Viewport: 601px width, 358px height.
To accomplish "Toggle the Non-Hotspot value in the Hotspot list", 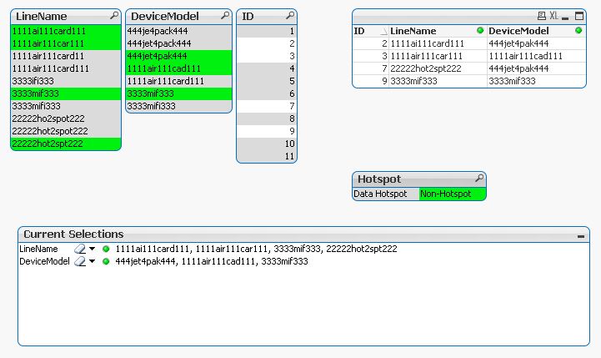I will pos(453,194).
